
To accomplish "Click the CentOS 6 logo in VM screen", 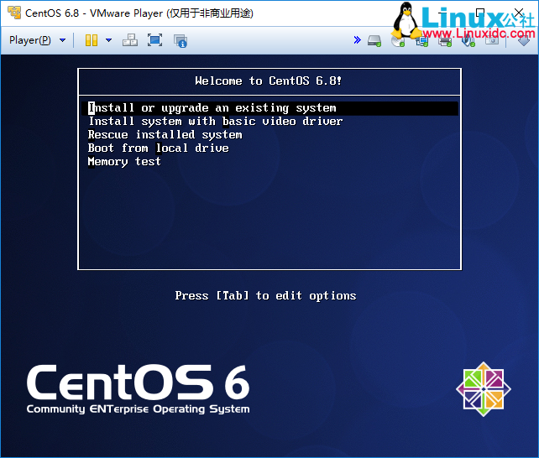I will click(139, 389).
